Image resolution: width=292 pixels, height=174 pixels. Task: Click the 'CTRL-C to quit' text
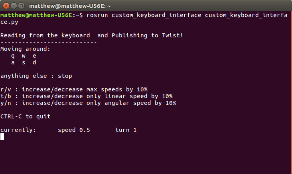25,116
